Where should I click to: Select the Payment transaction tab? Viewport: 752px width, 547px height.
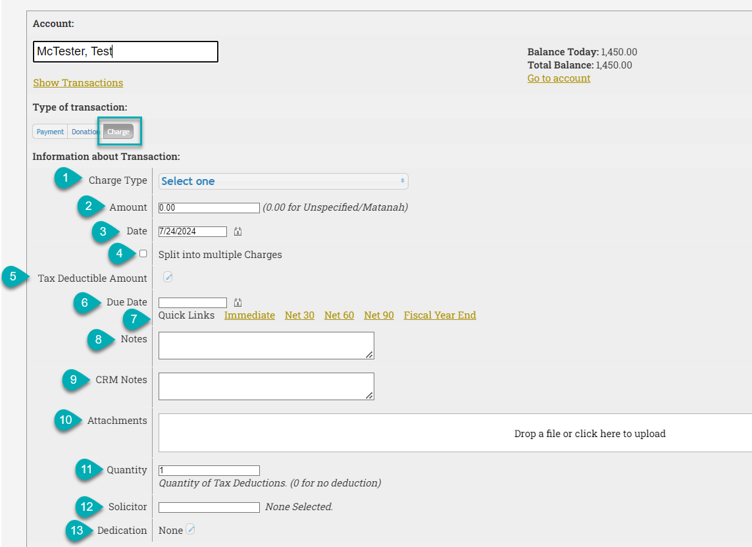coord(50,132)
